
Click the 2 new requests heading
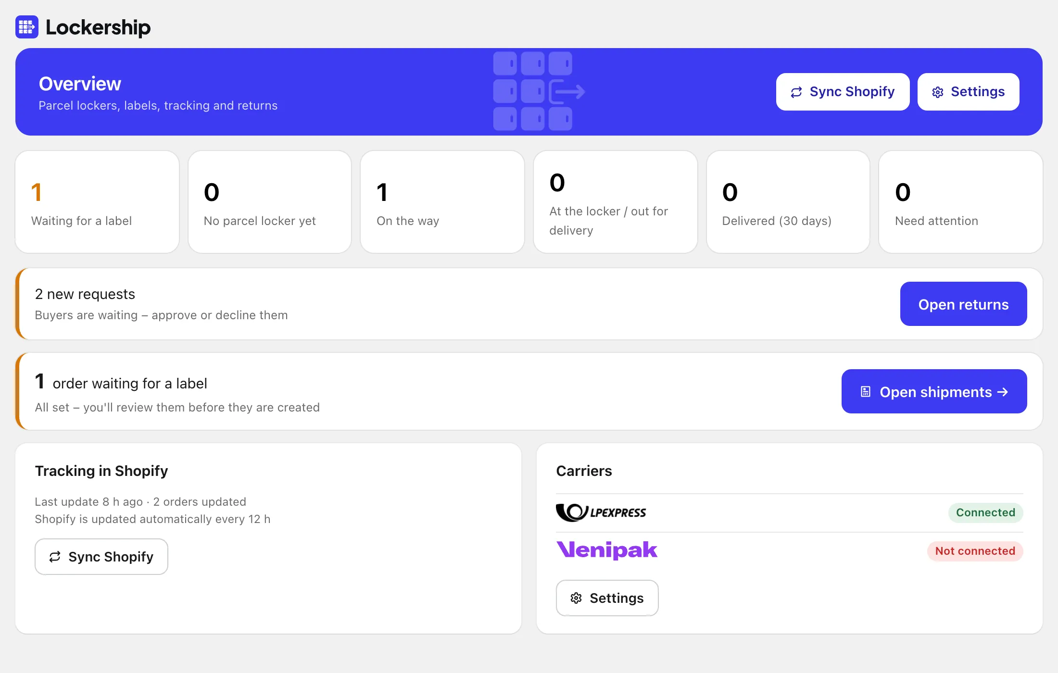[85, 294]
